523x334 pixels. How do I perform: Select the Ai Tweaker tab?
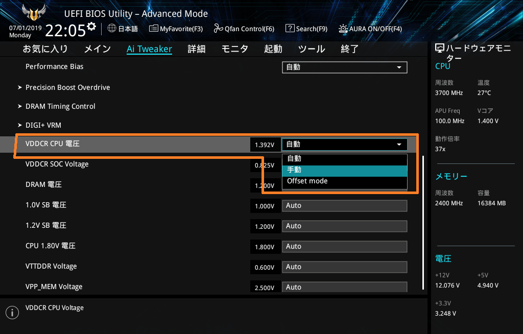coord(149,49)
